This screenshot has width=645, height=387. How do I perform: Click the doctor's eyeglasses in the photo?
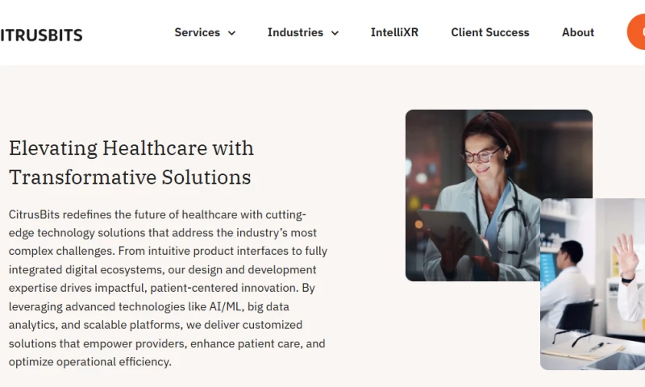tap(481, 155)
